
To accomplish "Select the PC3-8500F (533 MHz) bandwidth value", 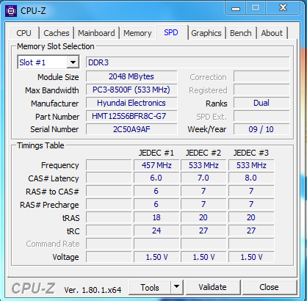I will [131, 90].
